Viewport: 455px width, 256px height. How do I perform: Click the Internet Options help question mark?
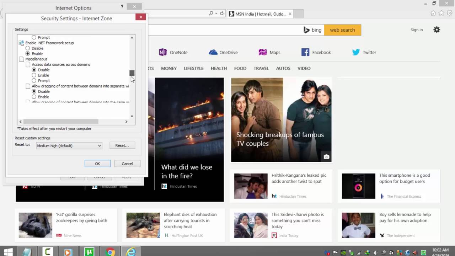click(x=122, y=6)
